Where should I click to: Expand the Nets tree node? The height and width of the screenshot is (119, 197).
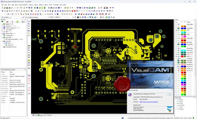pos(2,32)
